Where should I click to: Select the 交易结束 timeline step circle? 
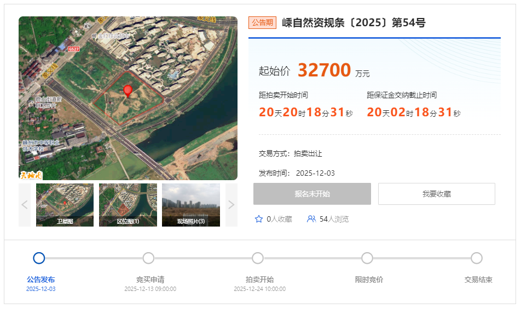[477, 258]
